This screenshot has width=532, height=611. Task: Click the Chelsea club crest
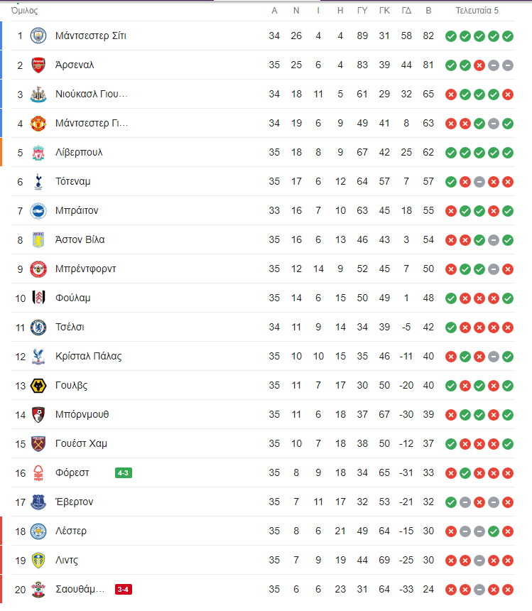pos(38,328)
